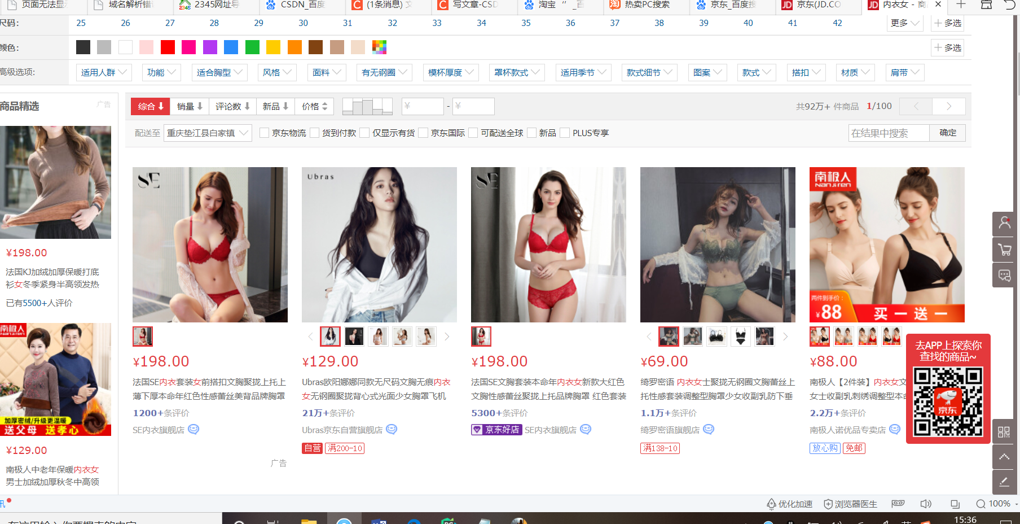Image resolution: width=1020 pixels, height=524 pixels.
Task: Click chat icon next to SE内衣旗舰店 first product
Action: 194,429
